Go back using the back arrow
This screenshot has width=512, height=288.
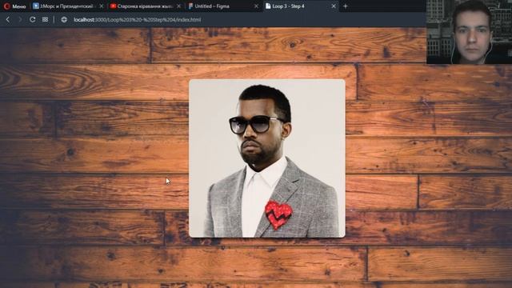[8, 19]
